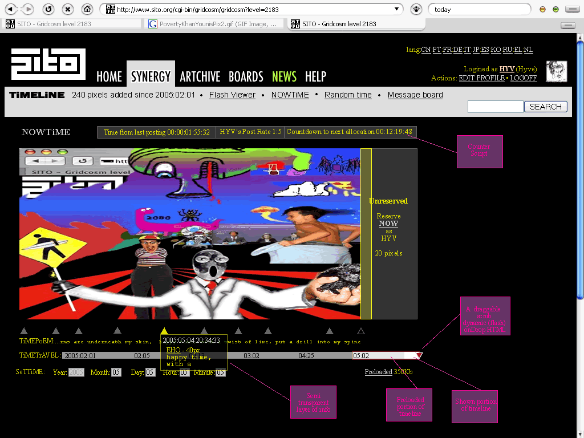Click the Month input field
The width and height of the screenshot is (584, 438).
tap(116, 372)
